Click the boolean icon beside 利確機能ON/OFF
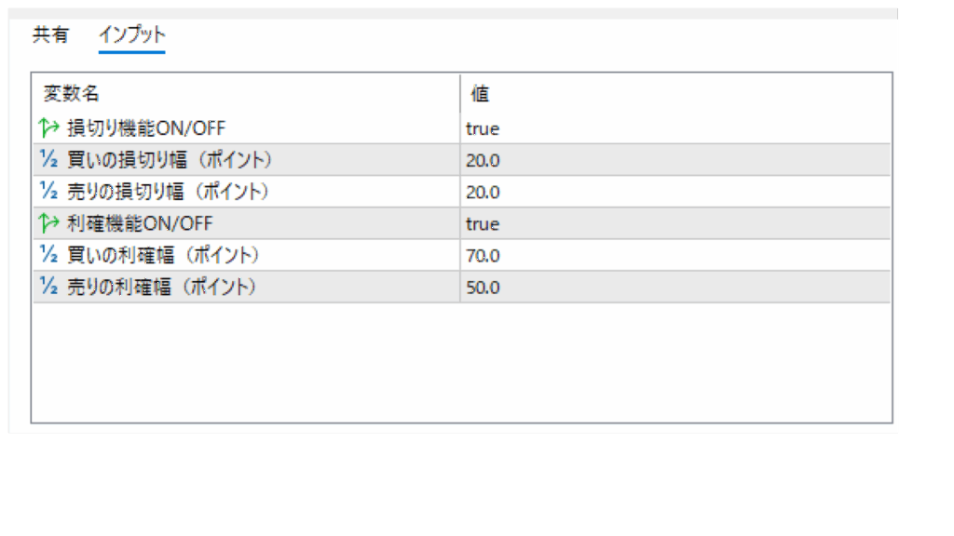Screen dimensions: 954x536 [x=49, y=223]
